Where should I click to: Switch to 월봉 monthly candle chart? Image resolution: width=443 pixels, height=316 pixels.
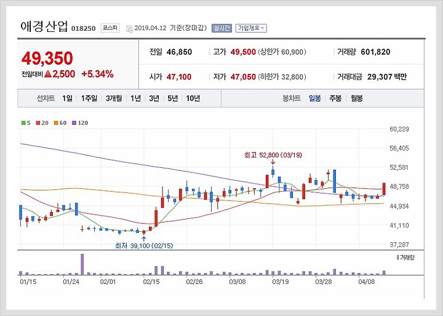point(356,98)
